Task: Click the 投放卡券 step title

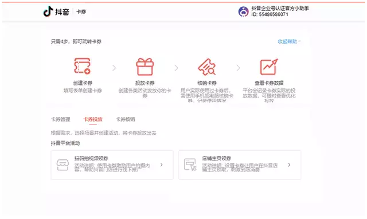Action: tap(145, 83)
